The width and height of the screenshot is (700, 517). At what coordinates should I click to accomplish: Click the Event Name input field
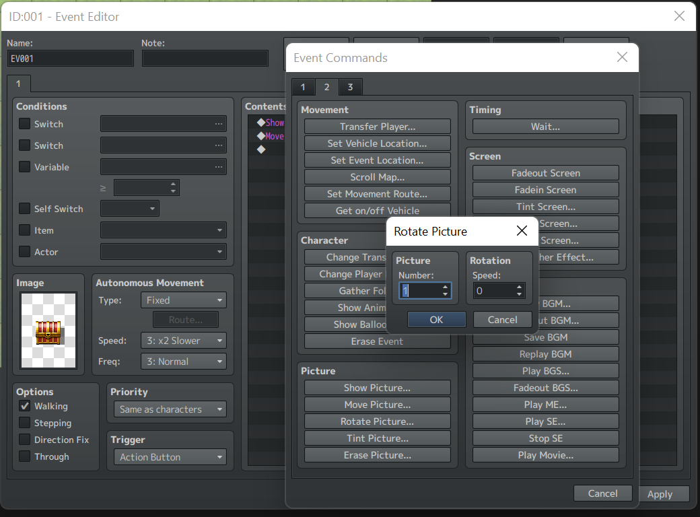(x=71, y=58)
